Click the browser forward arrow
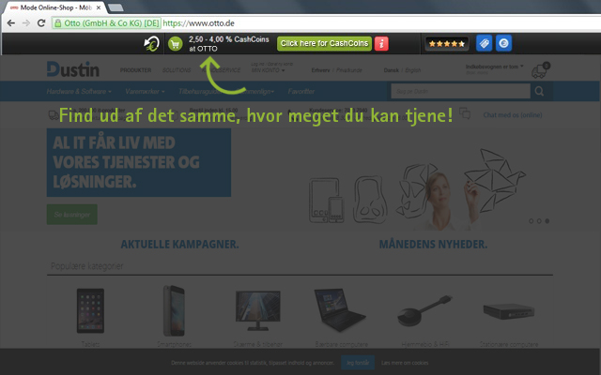This screenshot has width=601, height=375. (26, 23)
